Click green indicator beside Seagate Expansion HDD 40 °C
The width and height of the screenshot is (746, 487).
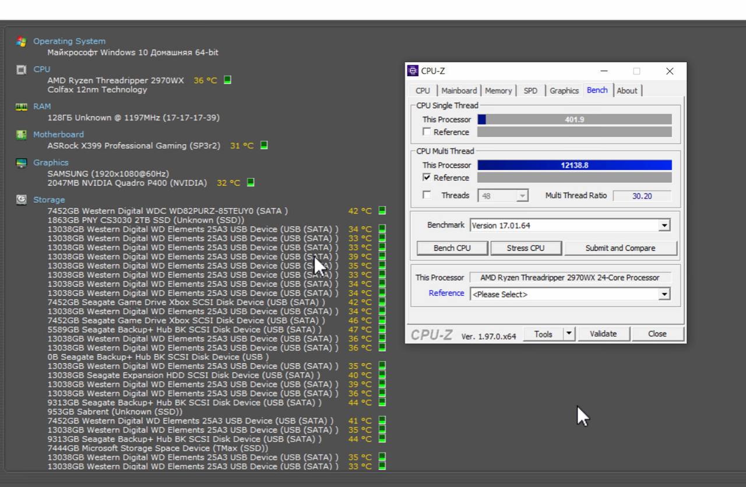tap(382, 375)
